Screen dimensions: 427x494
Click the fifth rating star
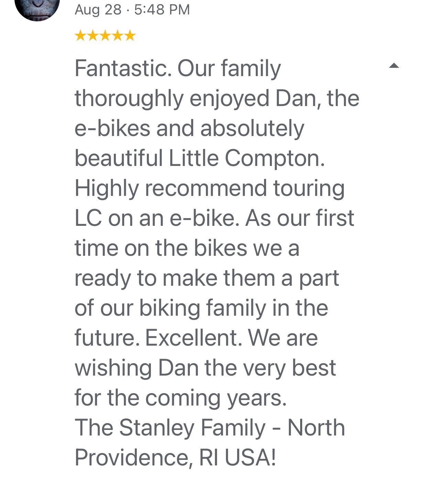point(130,35)
